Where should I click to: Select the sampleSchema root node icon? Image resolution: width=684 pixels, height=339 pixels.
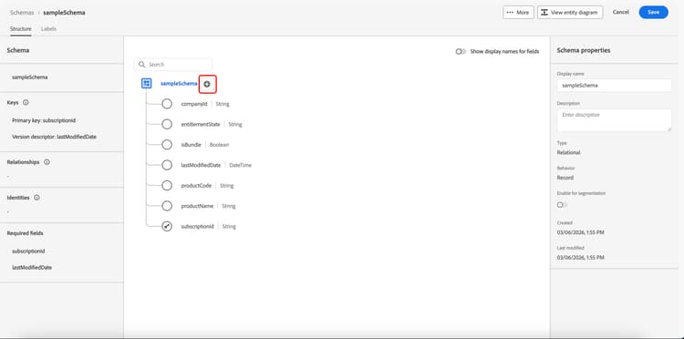147,83
